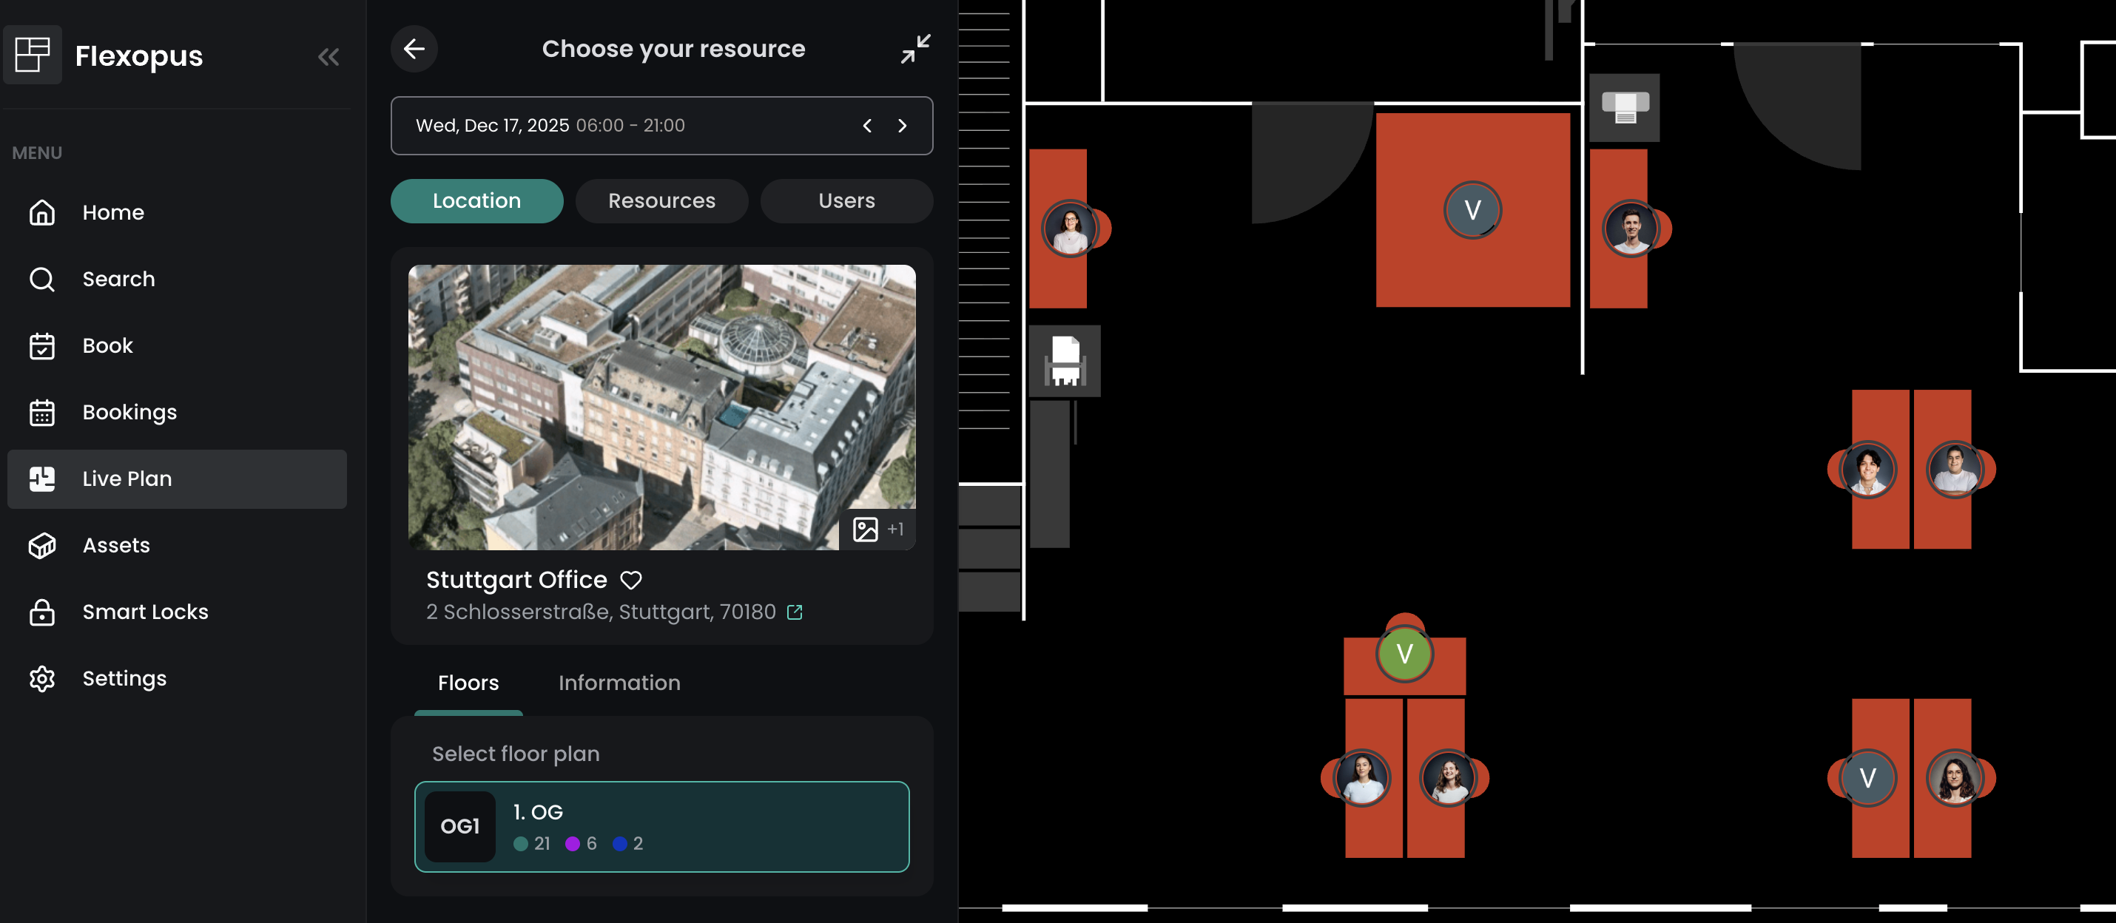
Task: Open Bookings from the menu
Action: pos(129,412)
